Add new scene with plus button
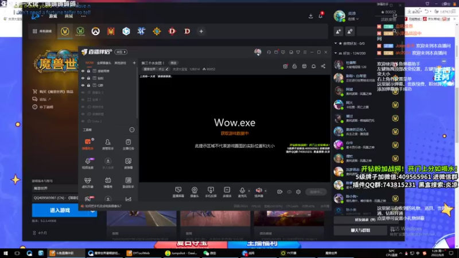This screenshot has width=459, height=258. 134,63
